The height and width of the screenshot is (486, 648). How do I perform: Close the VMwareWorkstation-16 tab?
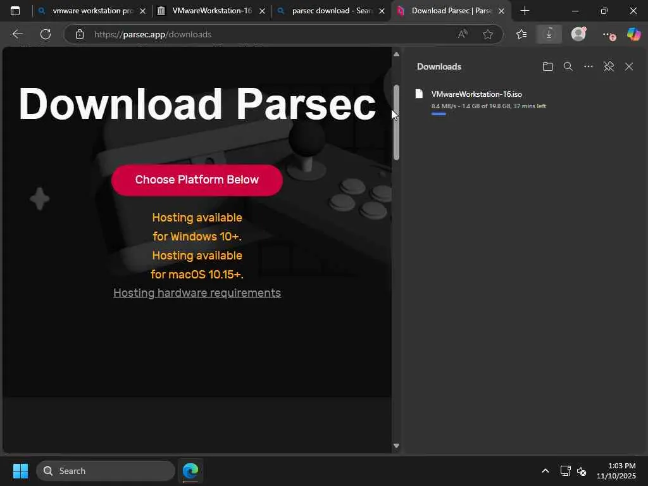point(262,11)
